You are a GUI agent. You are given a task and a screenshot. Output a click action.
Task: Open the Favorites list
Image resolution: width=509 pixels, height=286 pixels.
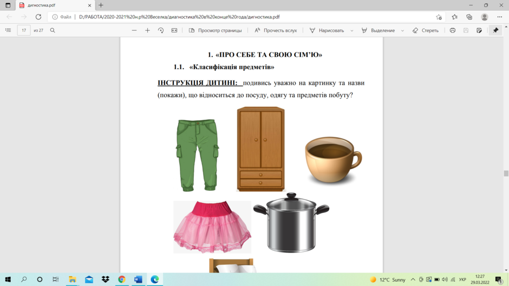(x=454, y=17)
